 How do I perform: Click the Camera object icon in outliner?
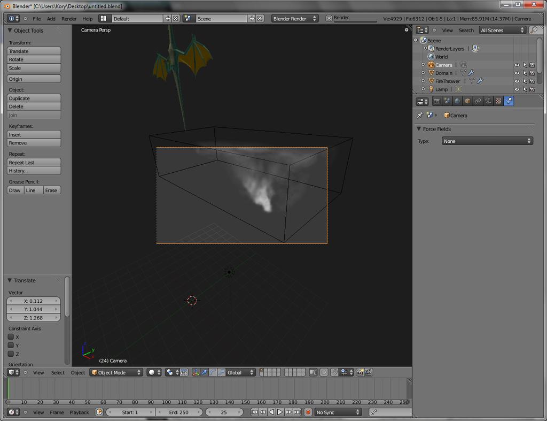pyautogui.click(x=431, y=65)
